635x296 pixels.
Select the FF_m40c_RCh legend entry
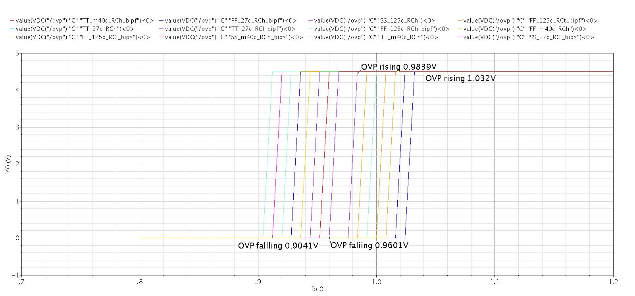(521, 29)
